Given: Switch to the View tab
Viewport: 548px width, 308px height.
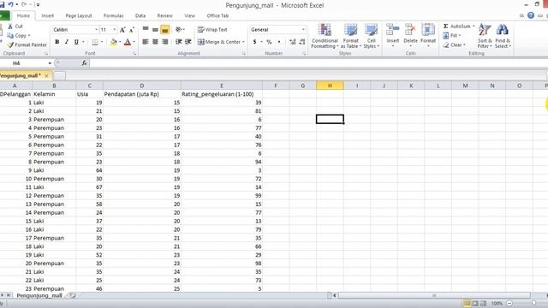Looking at the screenshot, I should tap(189, 15).
